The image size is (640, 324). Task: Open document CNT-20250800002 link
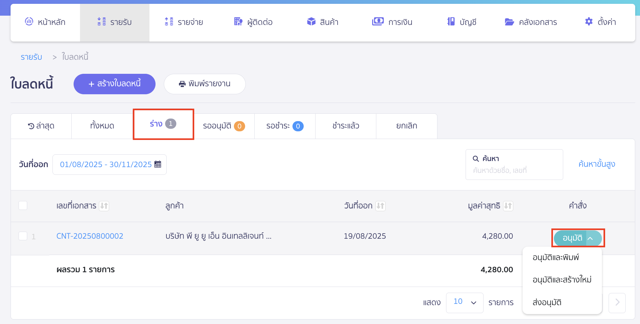coord(90,236)
